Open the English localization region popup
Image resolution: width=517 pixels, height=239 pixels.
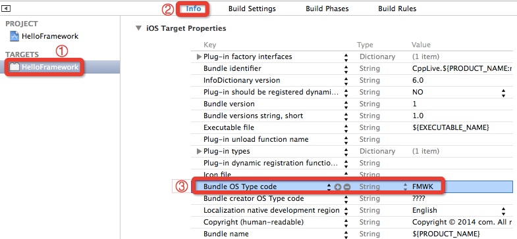click(x=503, y=211)
